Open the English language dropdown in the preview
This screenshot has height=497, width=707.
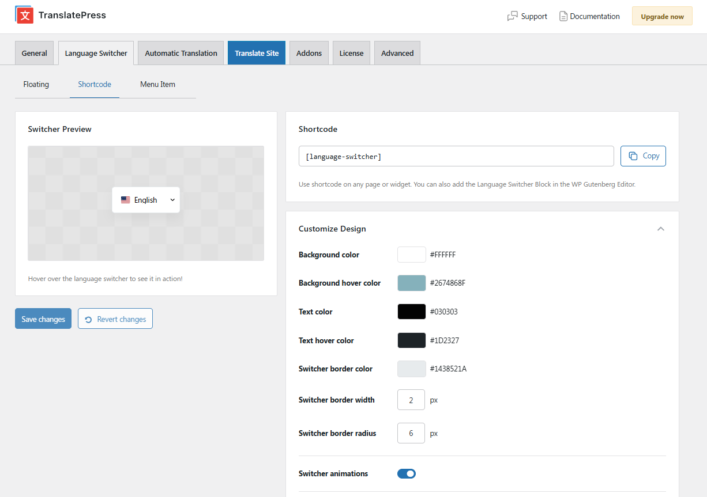point(146,199)
